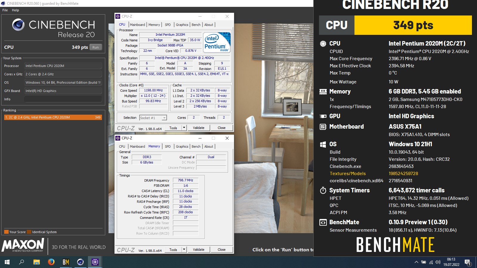The height and width of the screenshot is (268, 477).
Task: Open notification center icon
Action: [x=467, y=262]
